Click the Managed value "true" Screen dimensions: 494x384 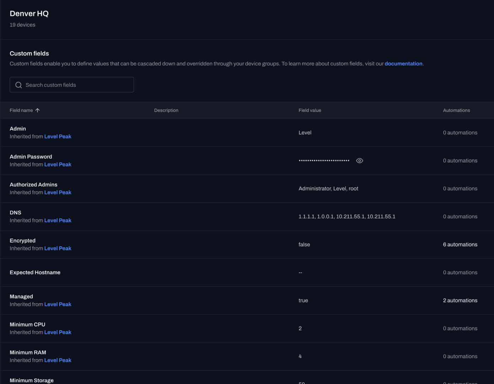click(303, 300)
